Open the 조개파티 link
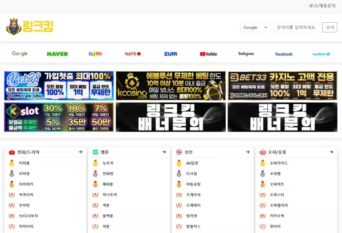The width and height of the screenshot is (342, 233). click(193, 205)
